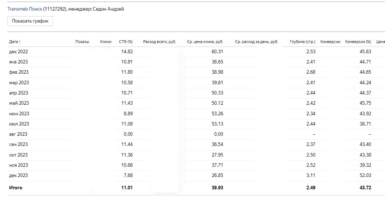This screenshot has height=202, width=385.
Task: Sort by Глубина (стр.) column header
Action: point(302,42)
